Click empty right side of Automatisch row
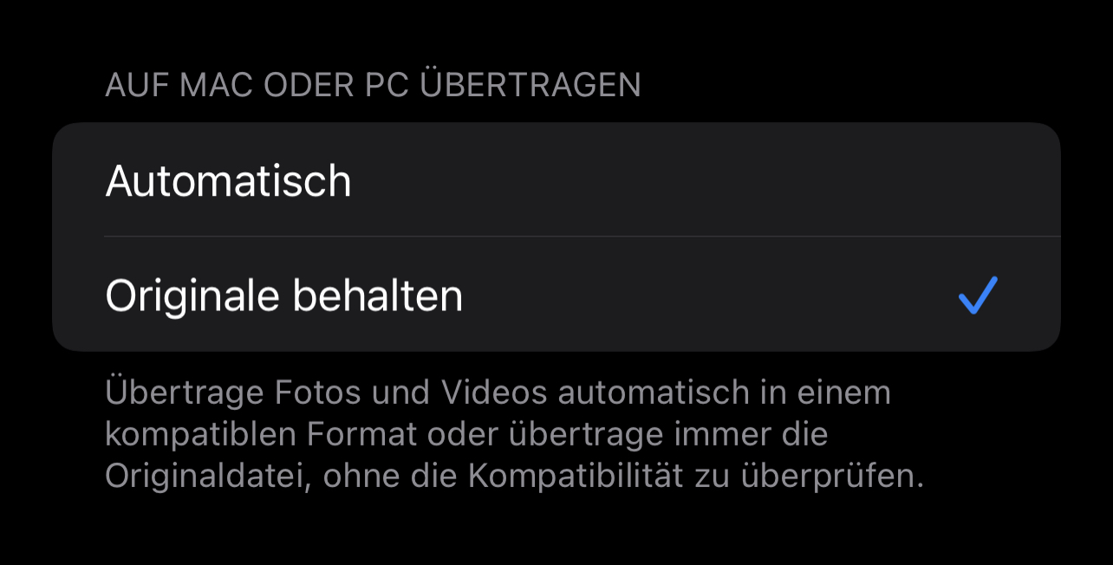 coord(780,179)
